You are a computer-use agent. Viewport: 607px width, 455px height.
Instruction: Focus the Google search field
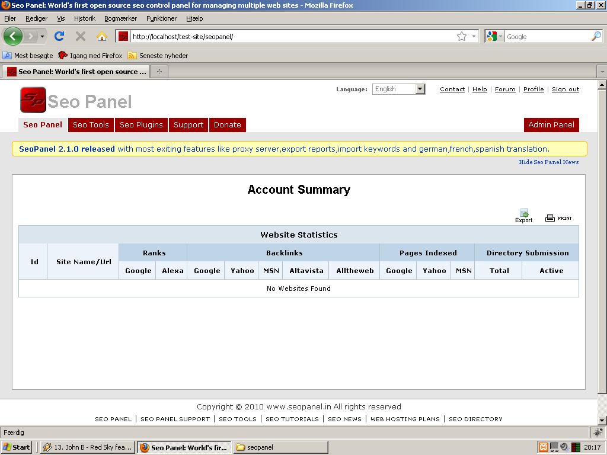pyautogui.click(x=548, y=37)
